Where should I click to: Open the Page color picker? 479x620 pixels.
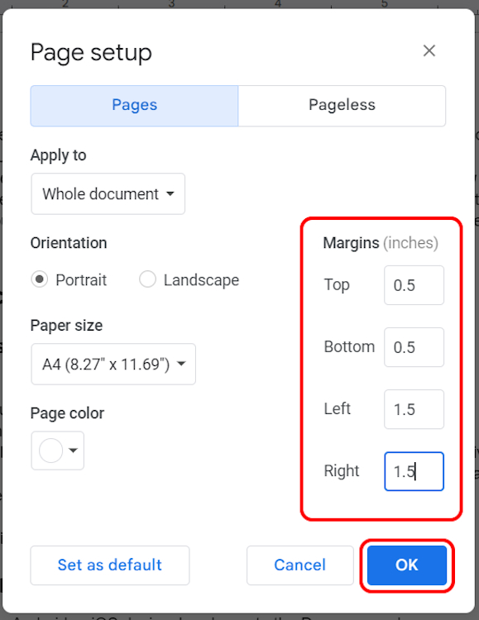coord(57,451)
